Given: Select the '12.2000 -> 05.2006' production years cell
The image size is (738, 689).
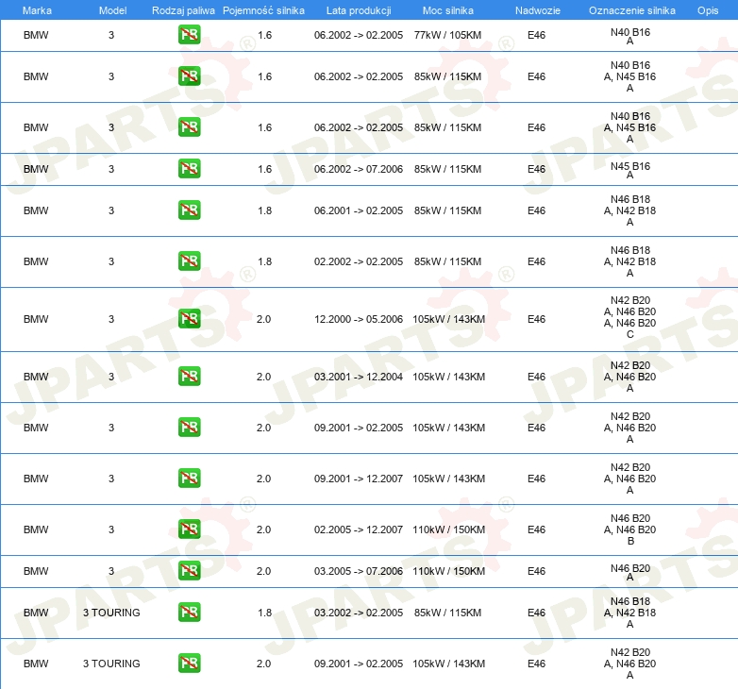Looking at the screenshot, I should point(359,319).
